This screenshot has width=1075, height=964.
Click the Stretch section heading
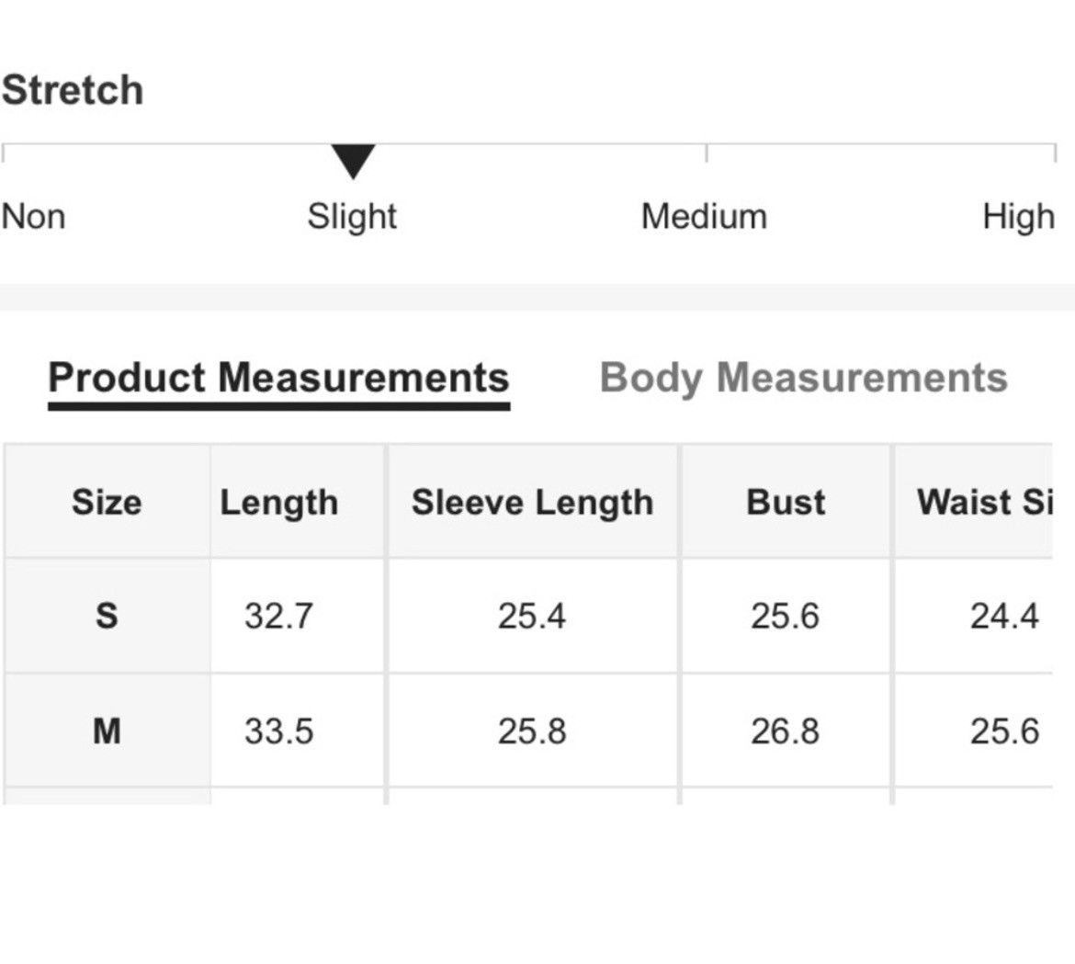[x=72, y=90]
